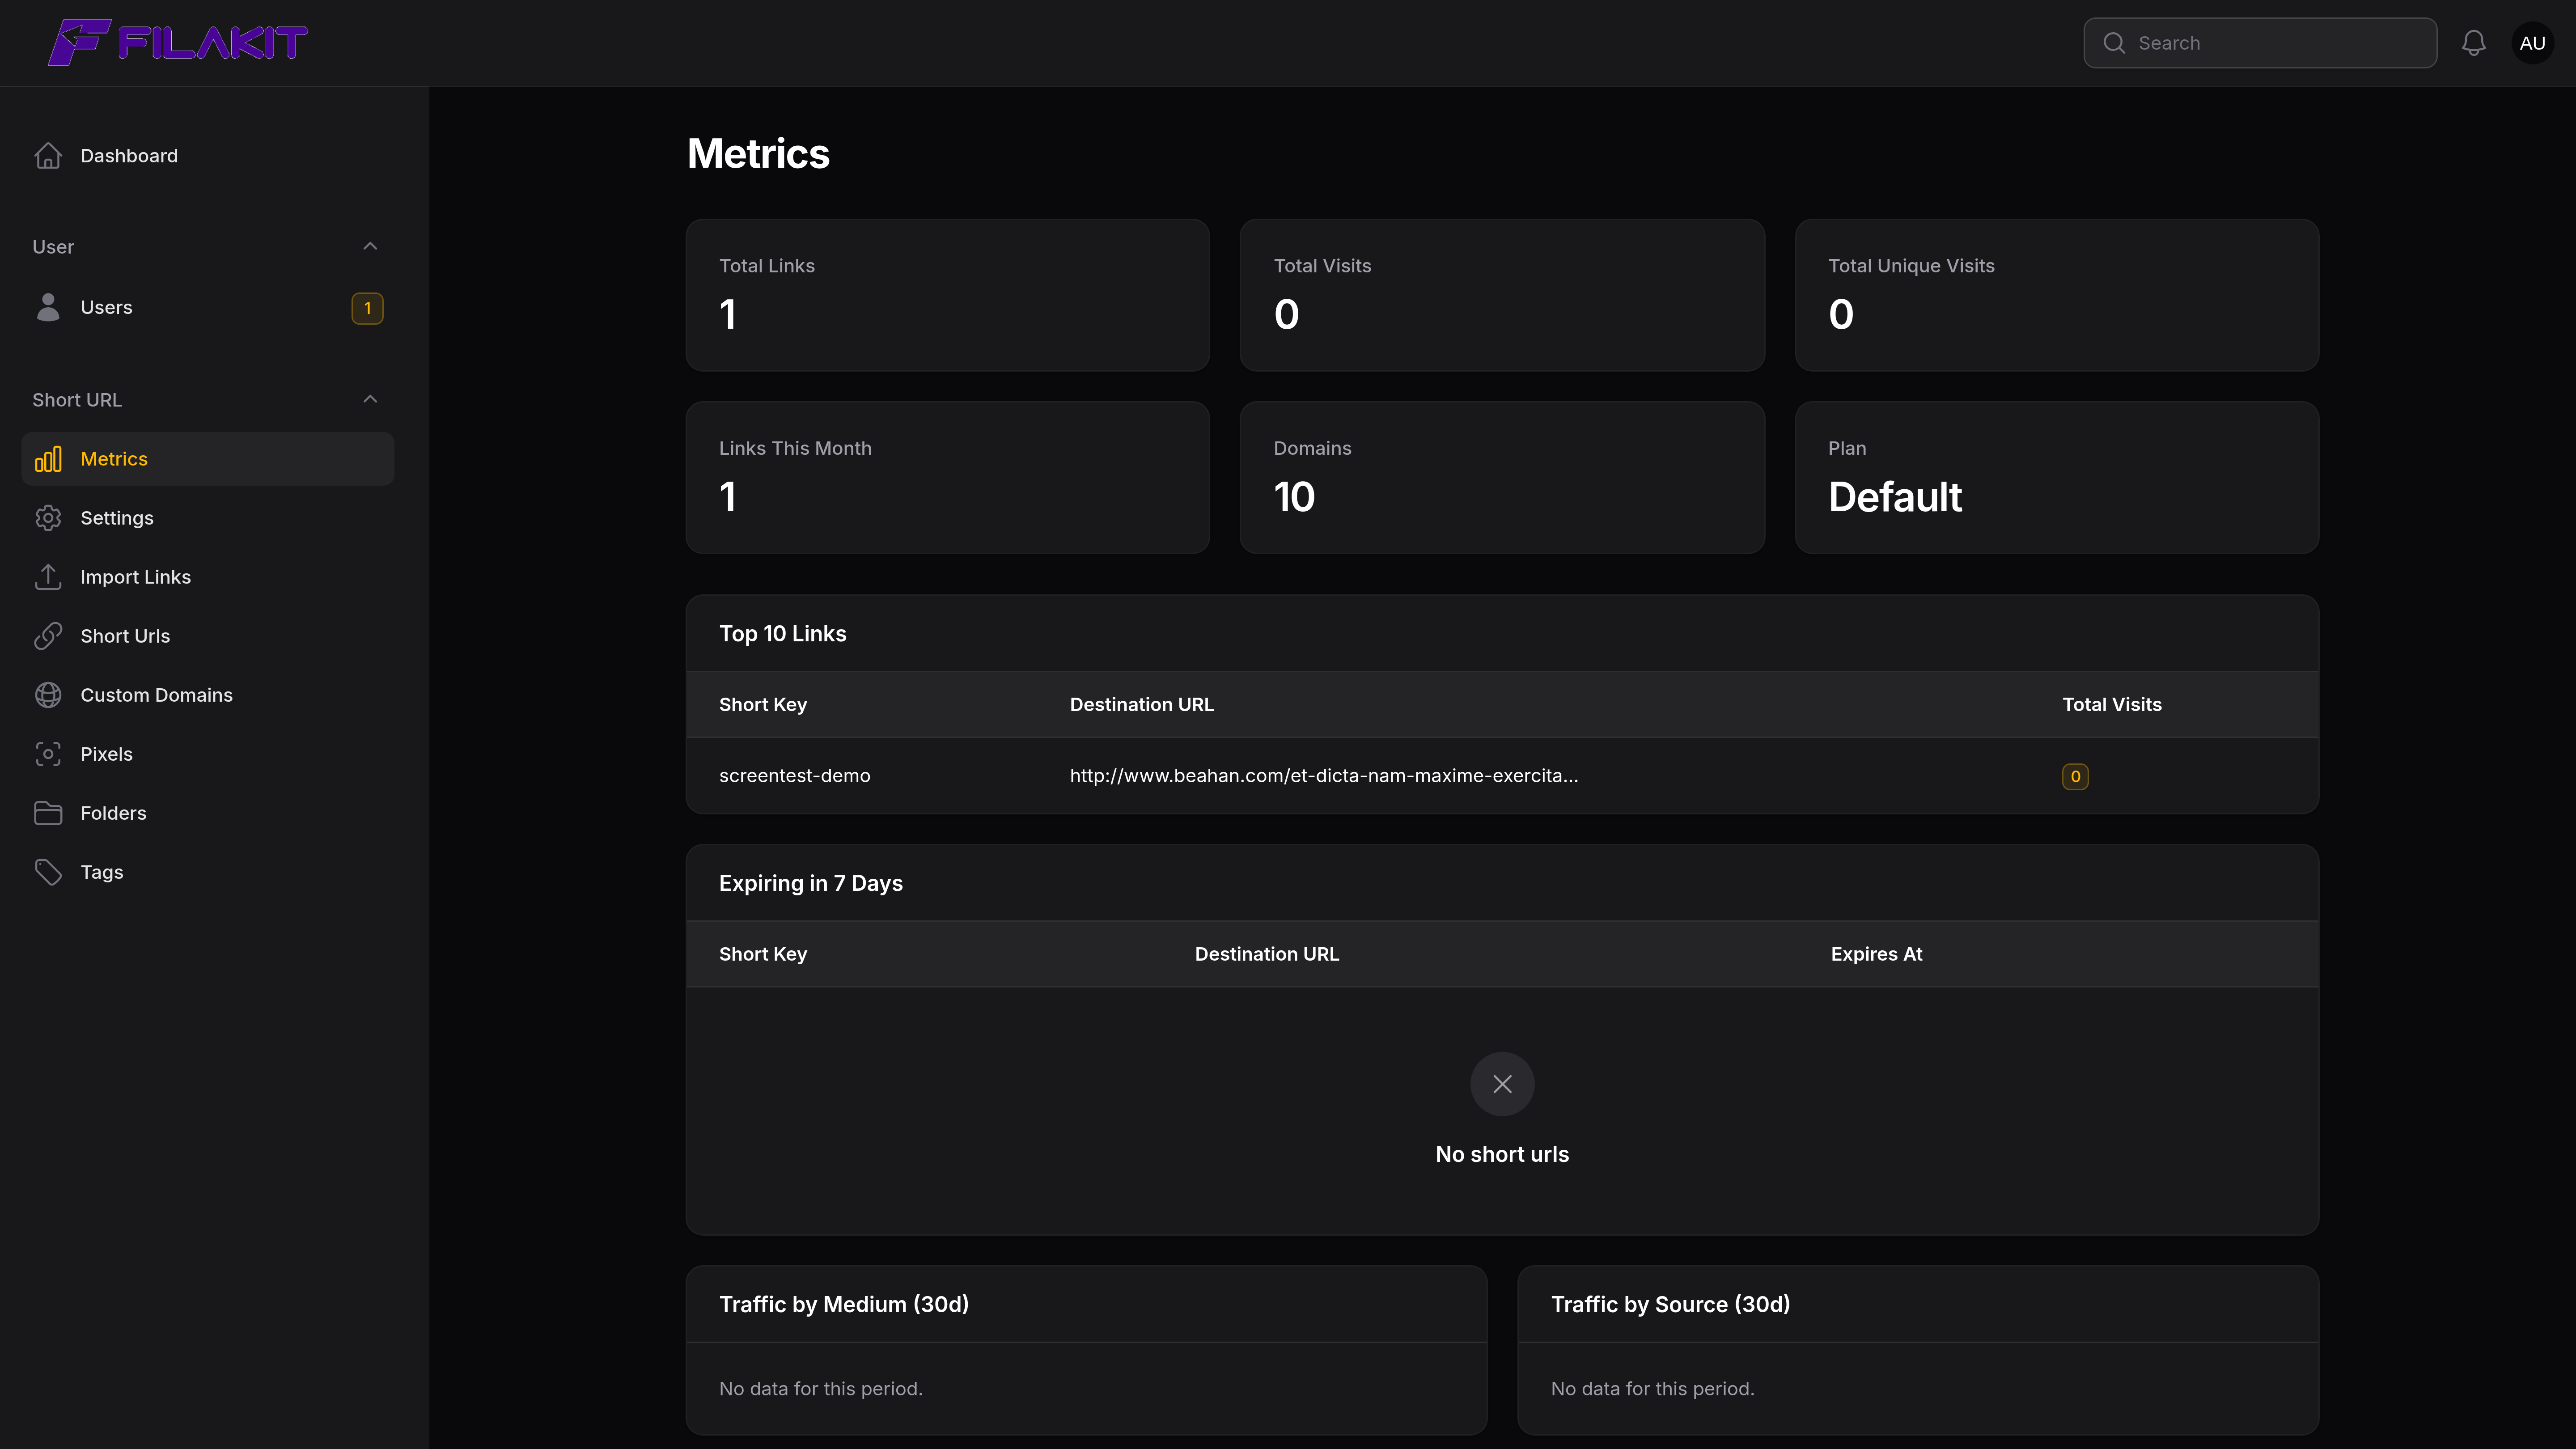Click Traffic by Medium (30d) heading
Screen dimensions: 2576x1449
coord(843,1305)
